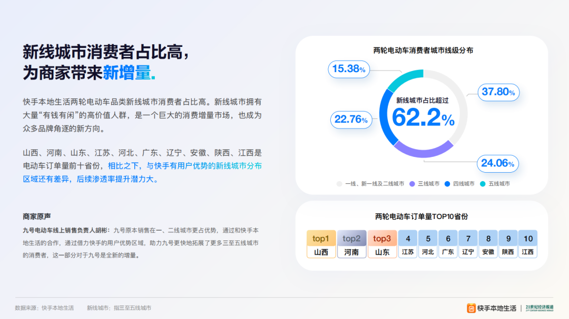Click the rank 5 cell above 河北
The width and height of the screenshot is (569, 319).
(x=428, y=238)
